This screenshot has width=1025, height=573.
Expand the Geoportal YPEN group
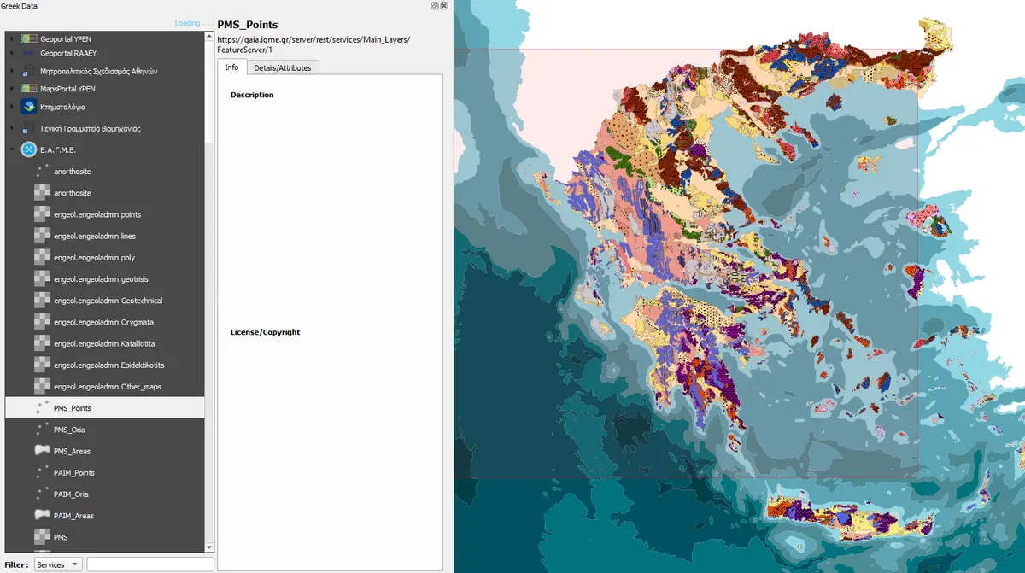point(12,38)
